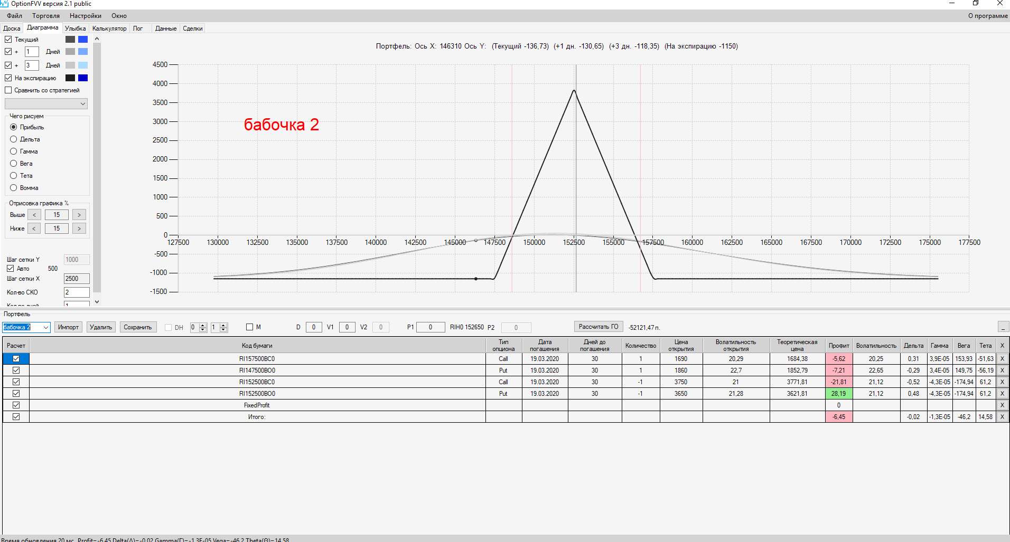Click the left arrow next to Ниже
1010x542 pixels.
(34, 229)
